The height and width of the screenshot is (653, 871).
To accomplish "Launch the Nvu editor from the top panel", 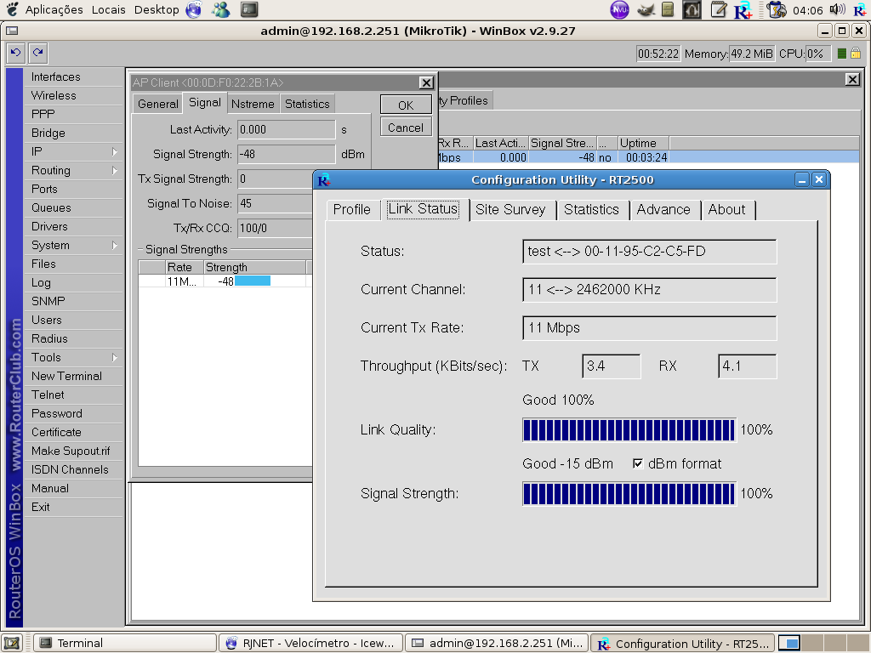I will click(620, 10).
